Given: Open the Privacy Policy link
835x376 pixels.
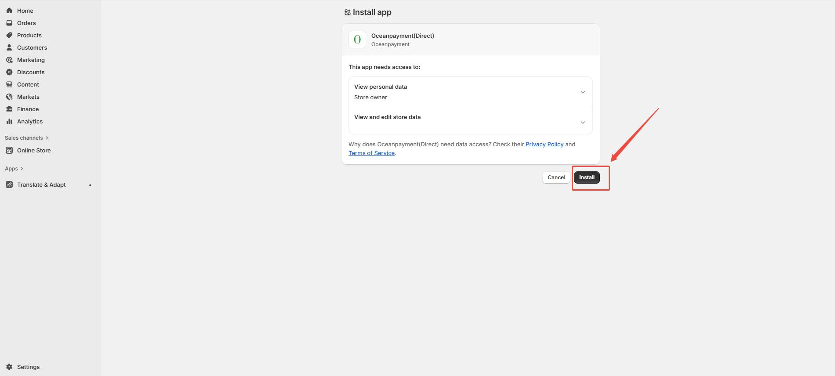Looking at the screenshot, I should point(545,144).
